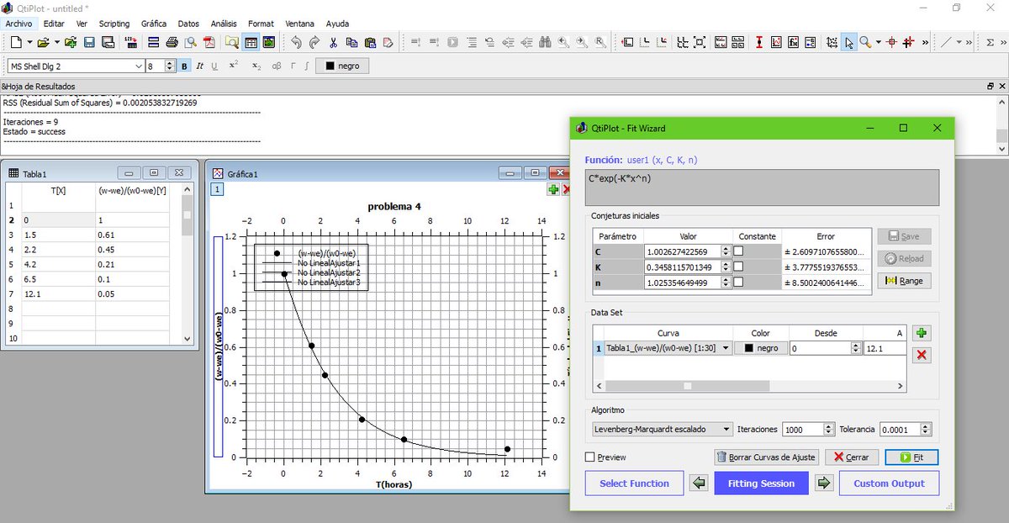
Task: Select the arrow pointer tool
Action: coord(850,42)
